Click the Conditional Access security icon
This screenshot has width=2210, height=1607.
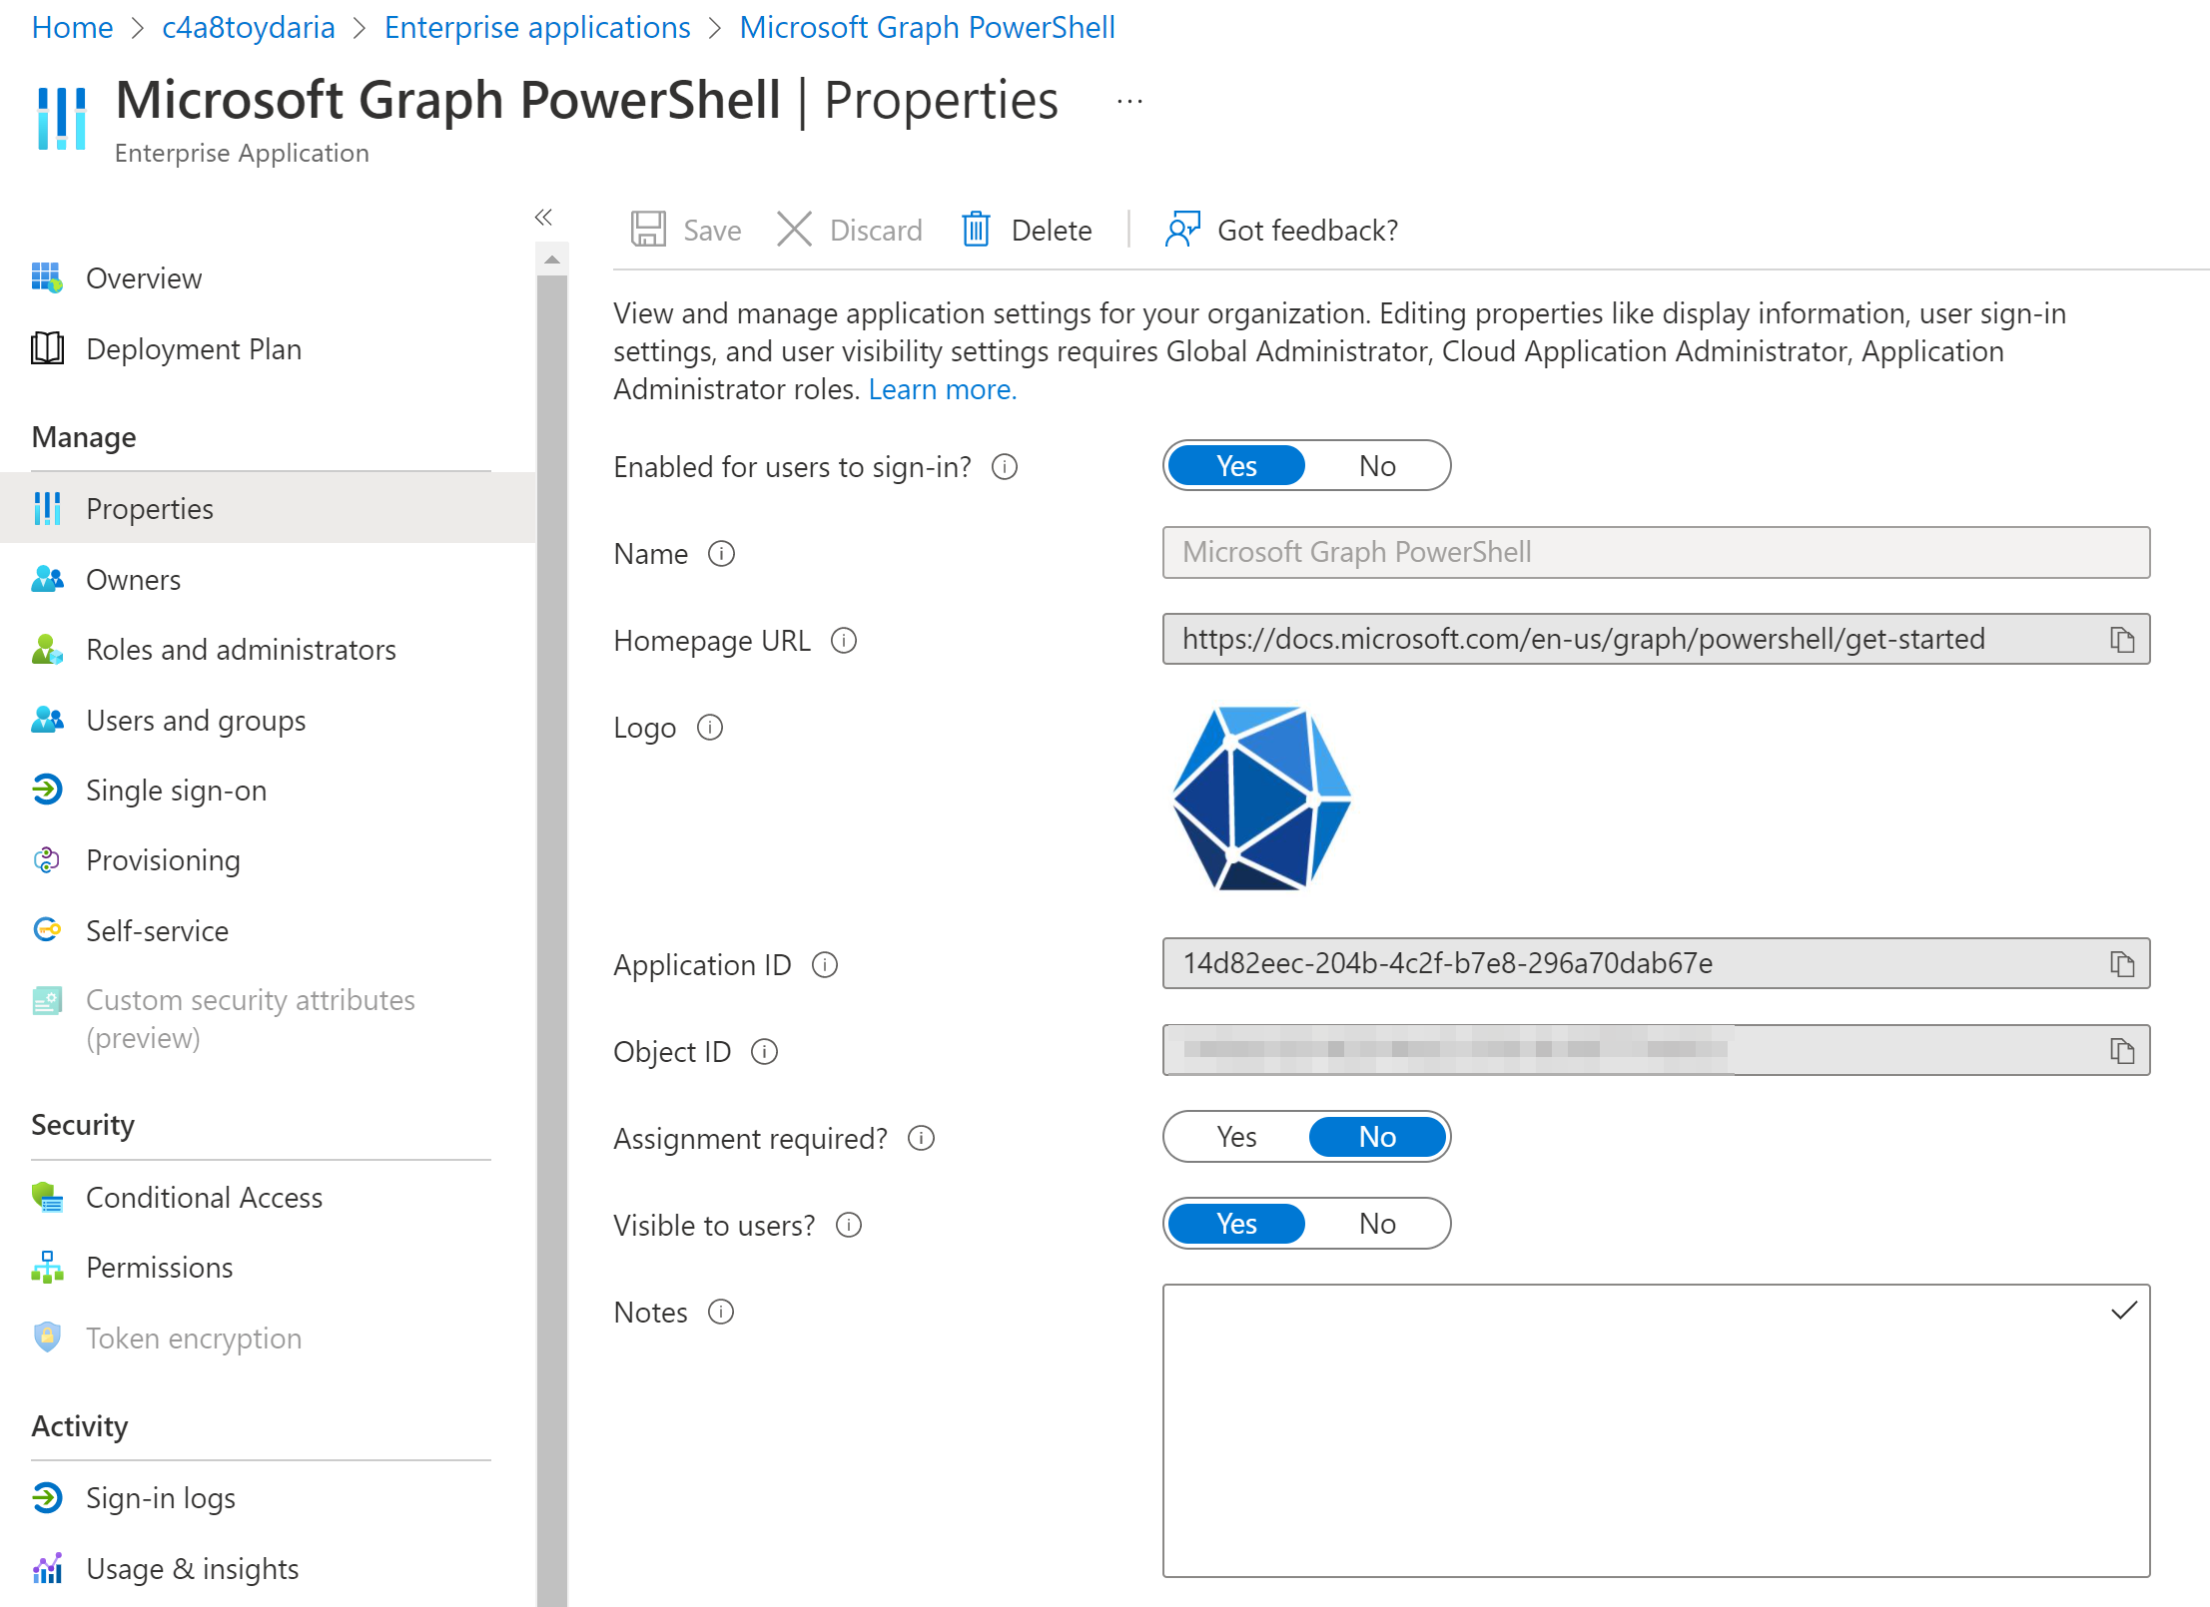(x=46, y=1196)
